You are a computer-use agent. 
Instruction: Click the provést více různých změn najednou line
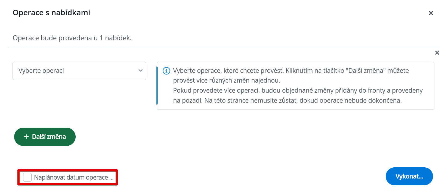[x=227, y=80]
